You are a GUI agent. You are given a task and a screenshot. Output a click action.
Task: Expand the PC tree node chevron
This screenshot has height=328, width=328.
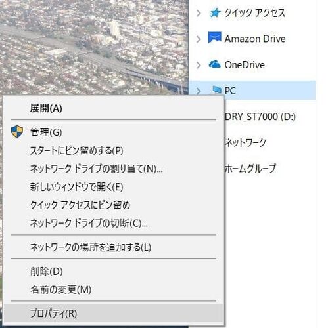199,91
